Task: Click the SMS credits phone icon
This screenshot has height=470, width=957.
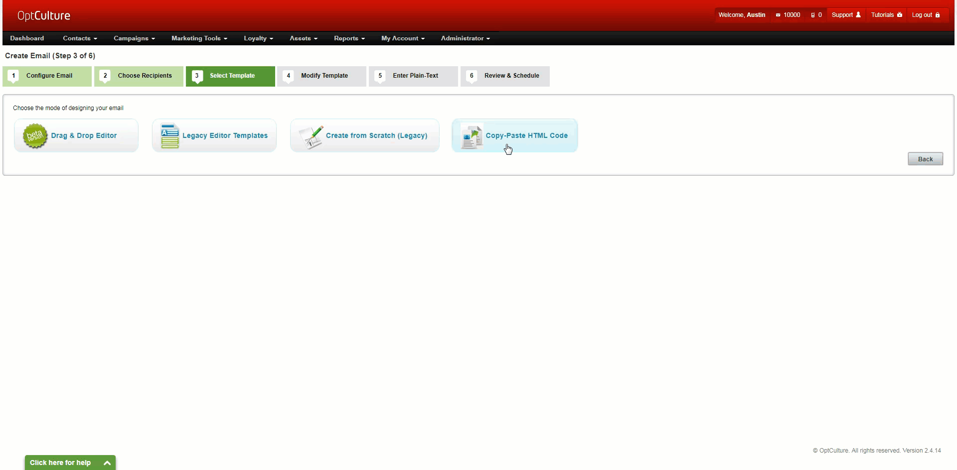Action: tap(812, 15)
